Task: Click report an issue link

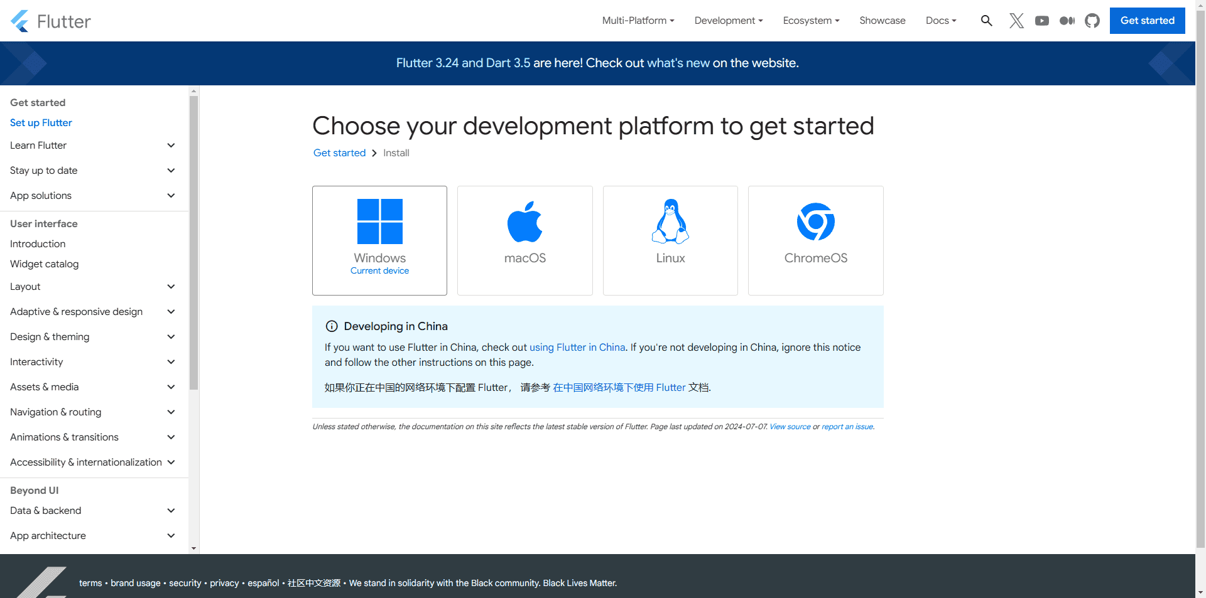Action: (847, 427)
